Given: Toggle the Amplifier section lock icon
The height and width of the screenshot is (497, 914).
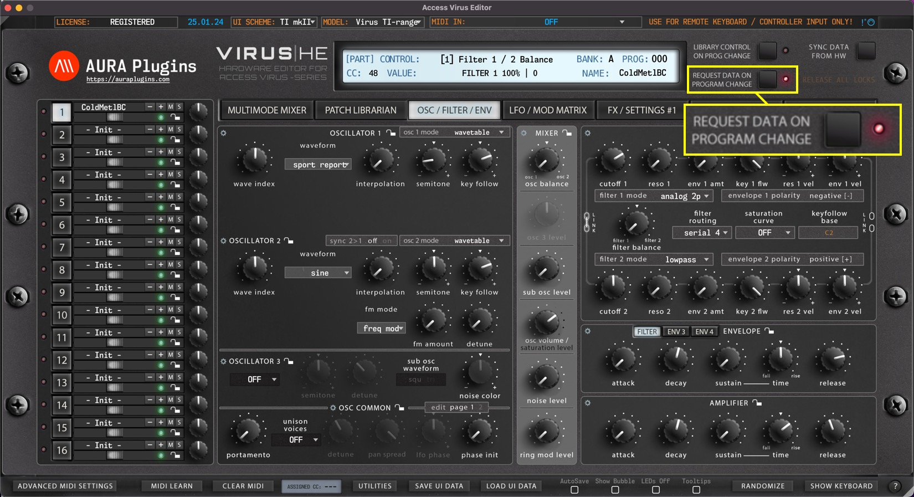Looking at the screenshot, I should coord(757,403).
